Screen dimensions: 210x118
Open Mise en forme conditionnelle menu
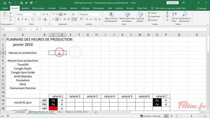tap(111, 17)
